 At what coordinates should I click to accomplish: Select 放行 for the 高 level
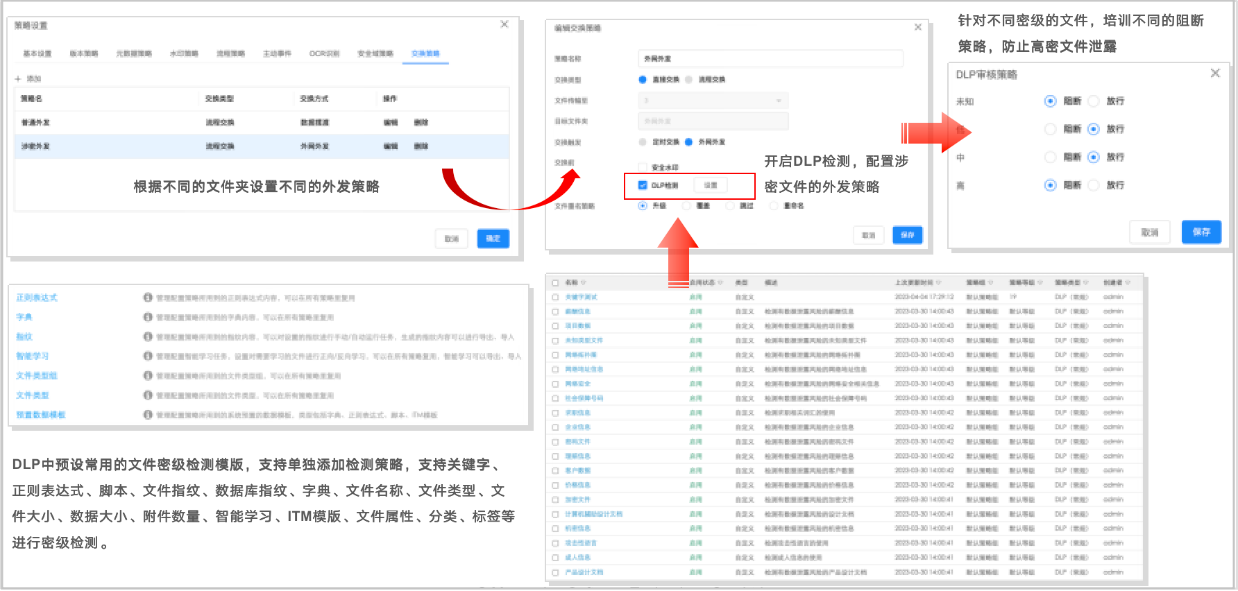[1094, 185]
